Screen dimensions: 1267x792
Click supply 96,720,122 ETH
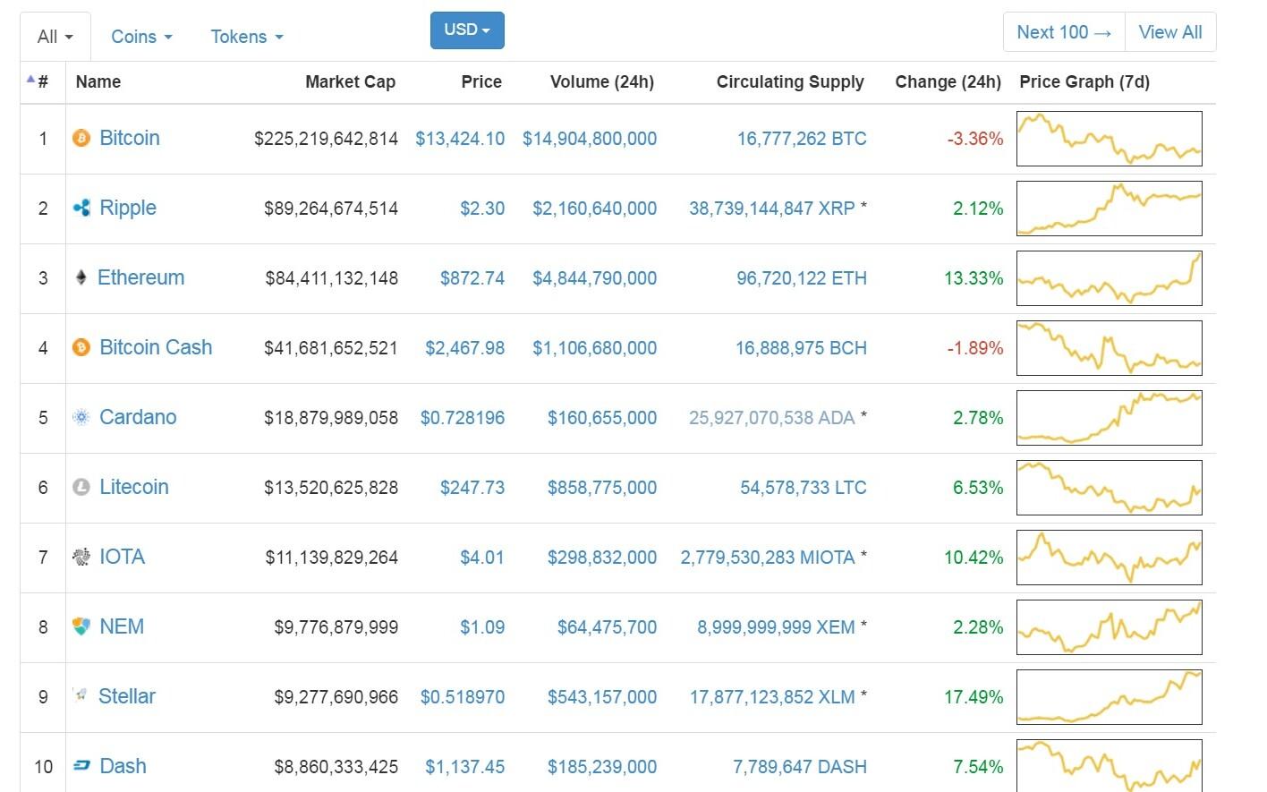[x=802, y=278]
